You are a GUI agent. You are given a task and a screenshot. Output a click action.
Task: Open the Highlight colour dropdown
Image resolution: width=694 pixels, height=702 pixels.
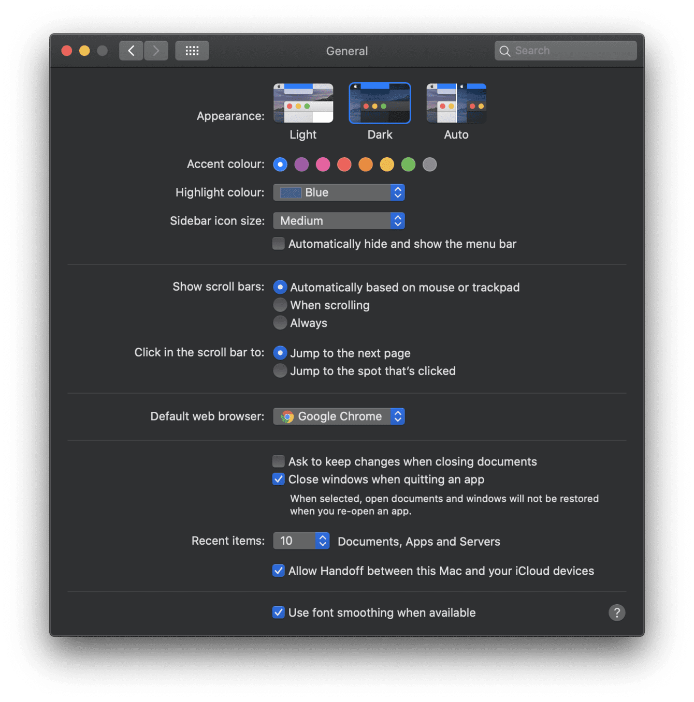pyautogui.click(x=339, y=192)
